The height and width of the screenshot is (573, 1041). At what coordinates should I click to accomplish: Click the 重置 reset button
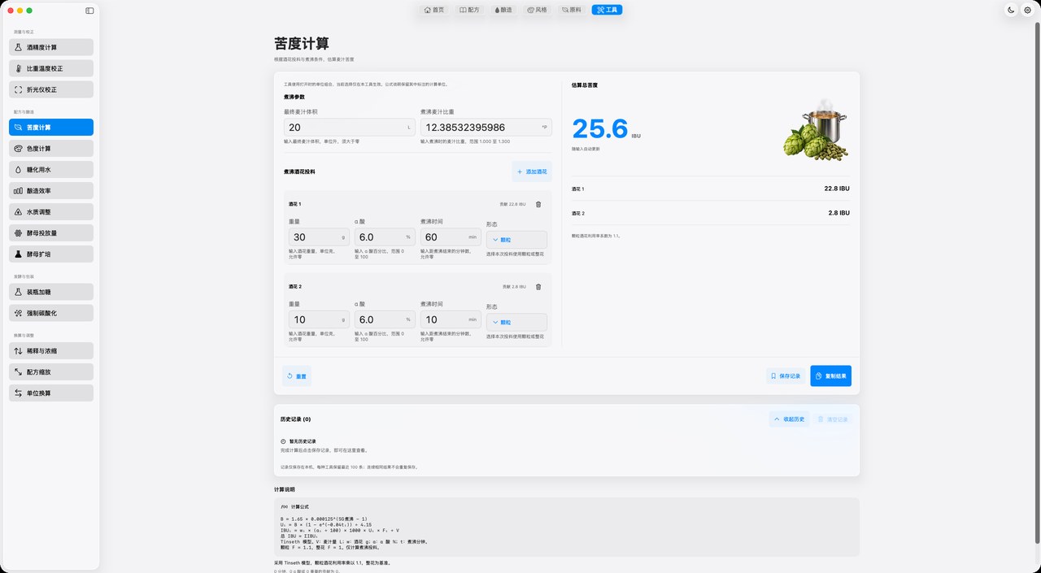(x=297, y=376)
